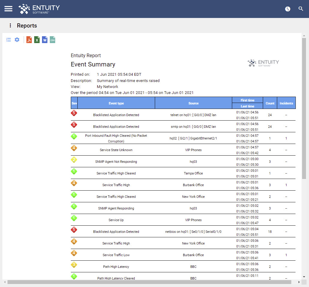Download the report in CSV format
This screenshot has width=309, height=287.
coord(52,40)
